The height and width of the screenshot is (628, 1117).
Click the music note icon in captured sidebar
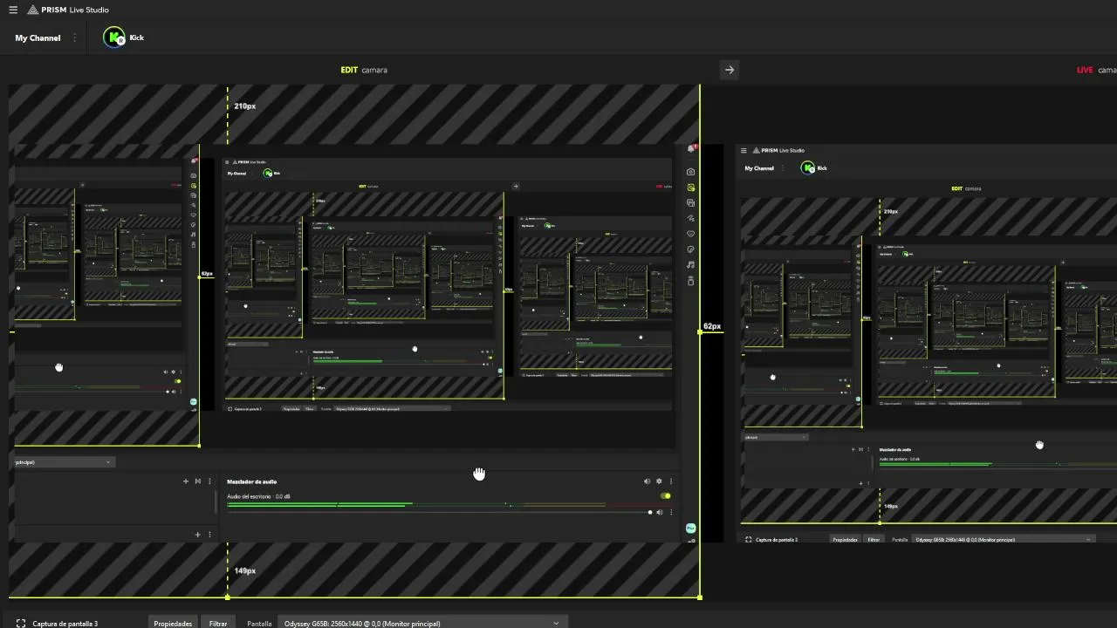[690, 264]
